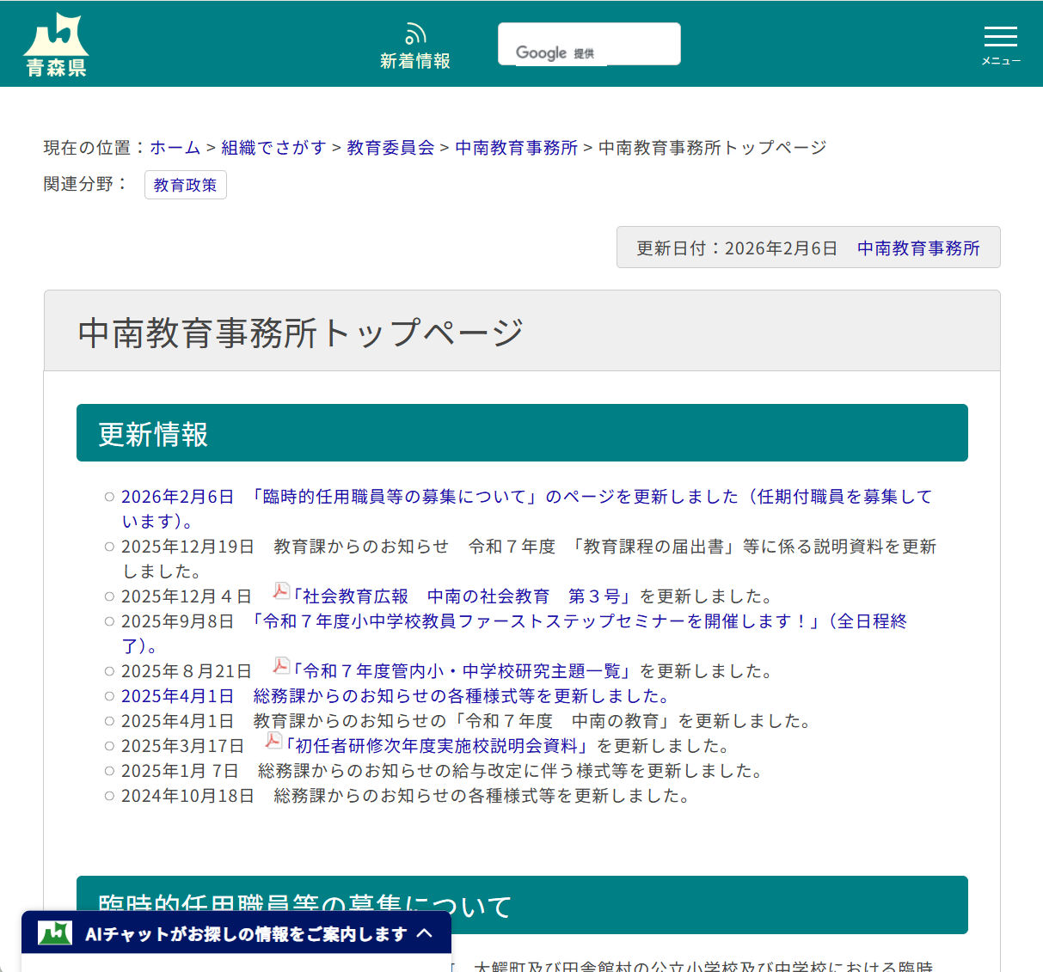This screenshot has width=1043, height=972.
Task: Open the hamburger メニュー icon
Action: tap(1000, 36)
